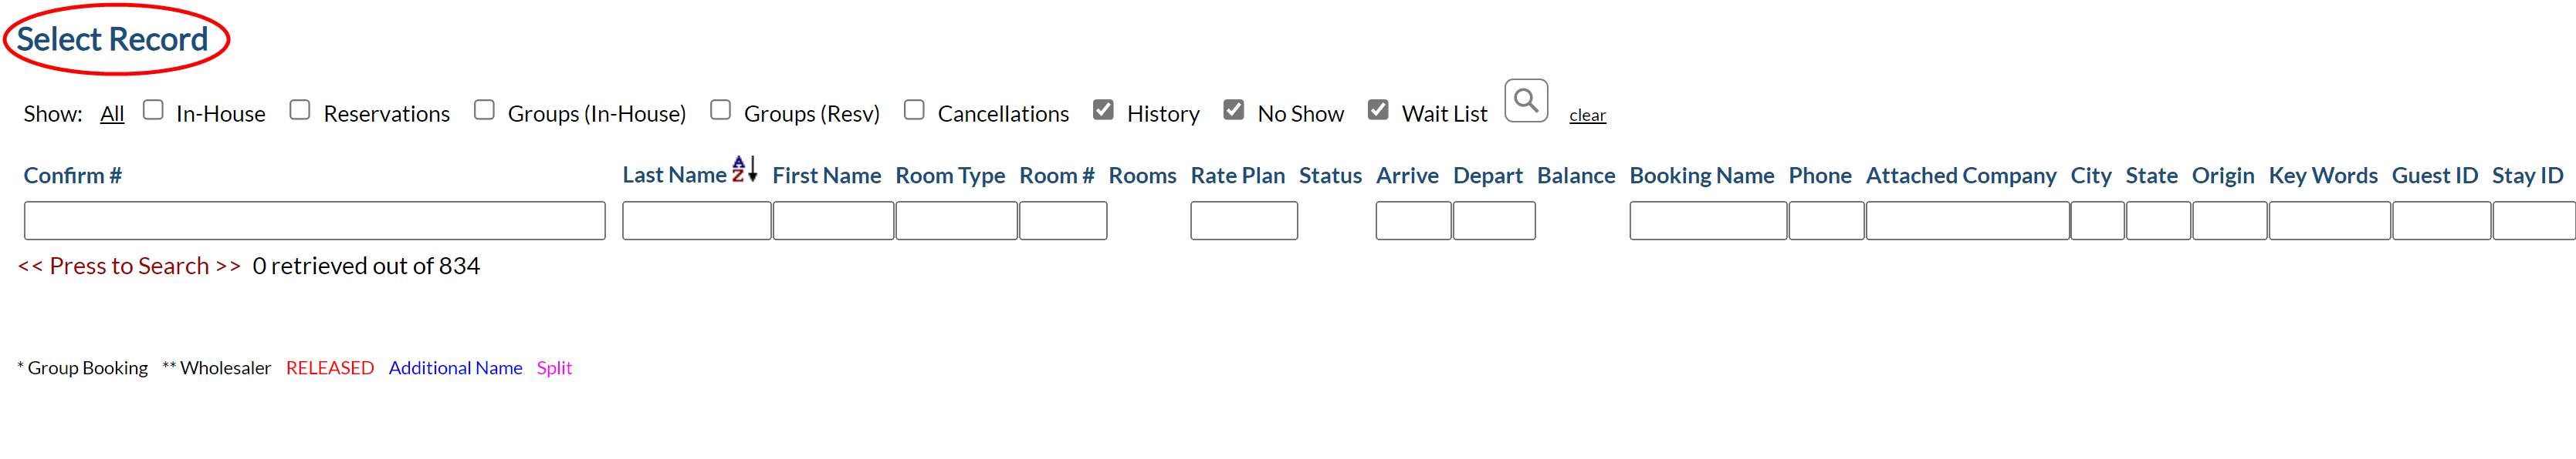Click the magnifying glass search icon
The image size is (2576, 459).
click(x=1526, y=101)
